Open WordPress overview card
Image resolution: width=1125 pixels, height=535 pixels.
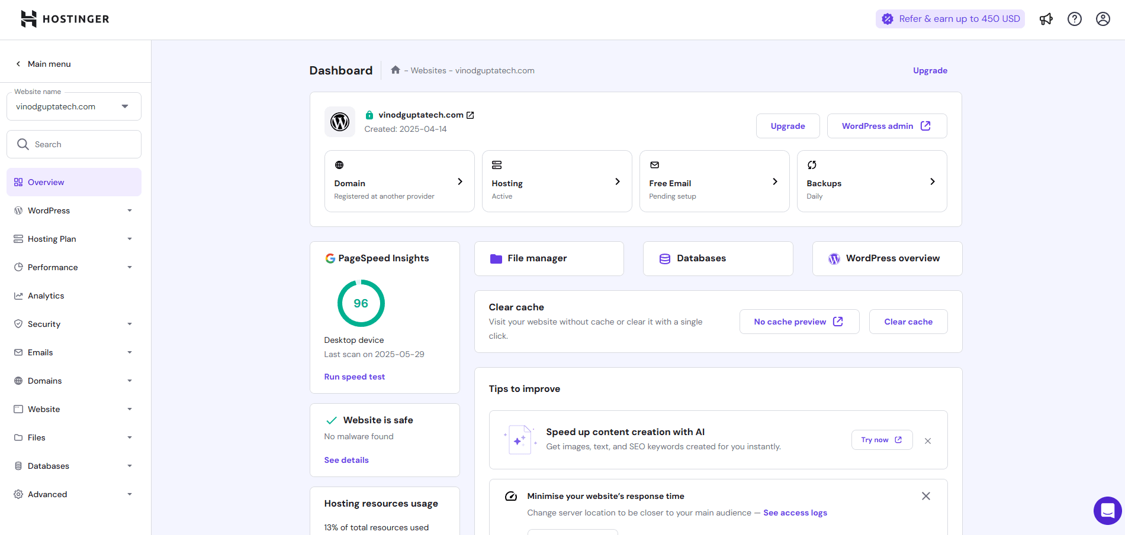pyautogui.click(x=888, y=258)
